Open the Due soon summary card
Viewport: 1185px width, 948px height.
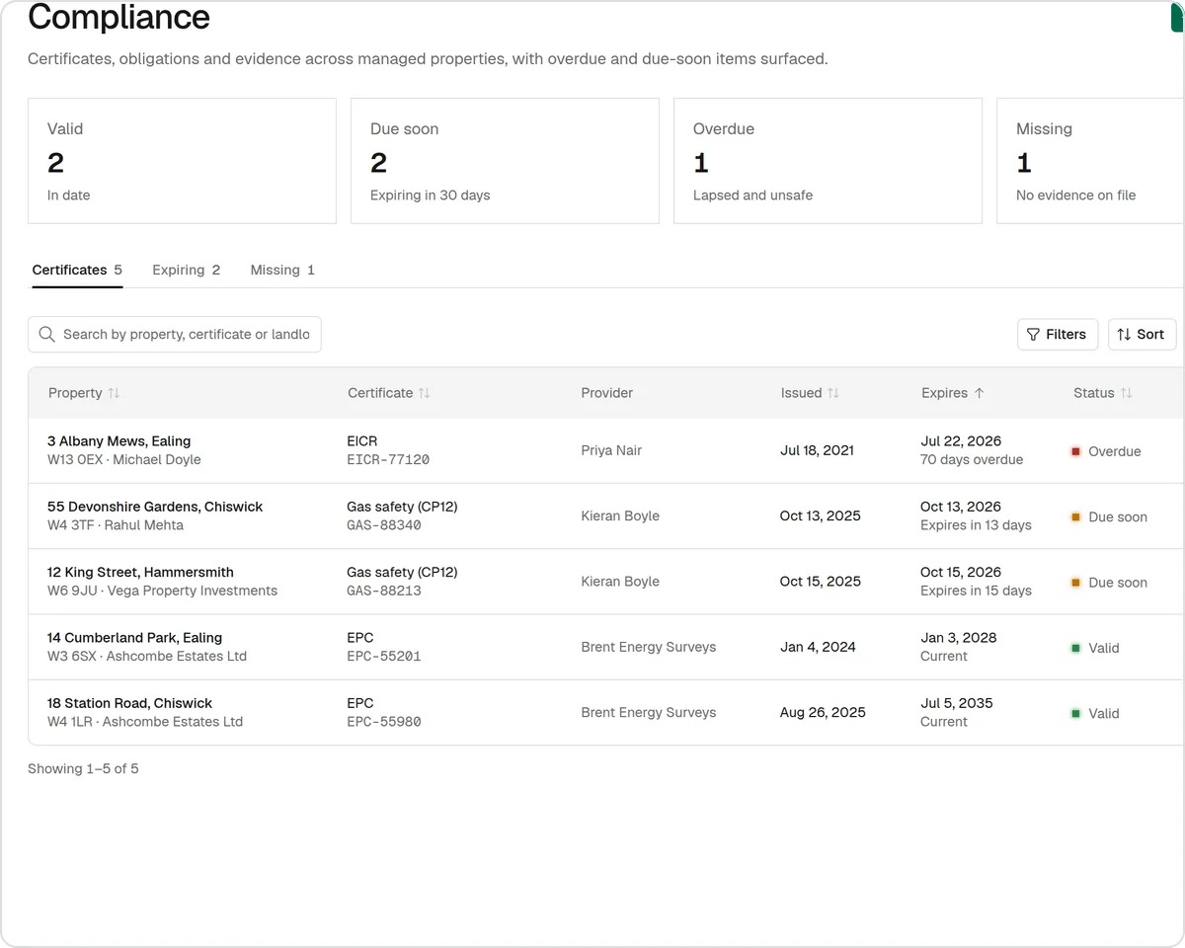[x=505, y=161]
